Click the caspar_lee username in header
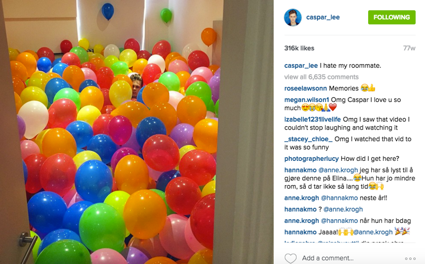The width and height of the screenshot is (425, 264). (323, 17)
